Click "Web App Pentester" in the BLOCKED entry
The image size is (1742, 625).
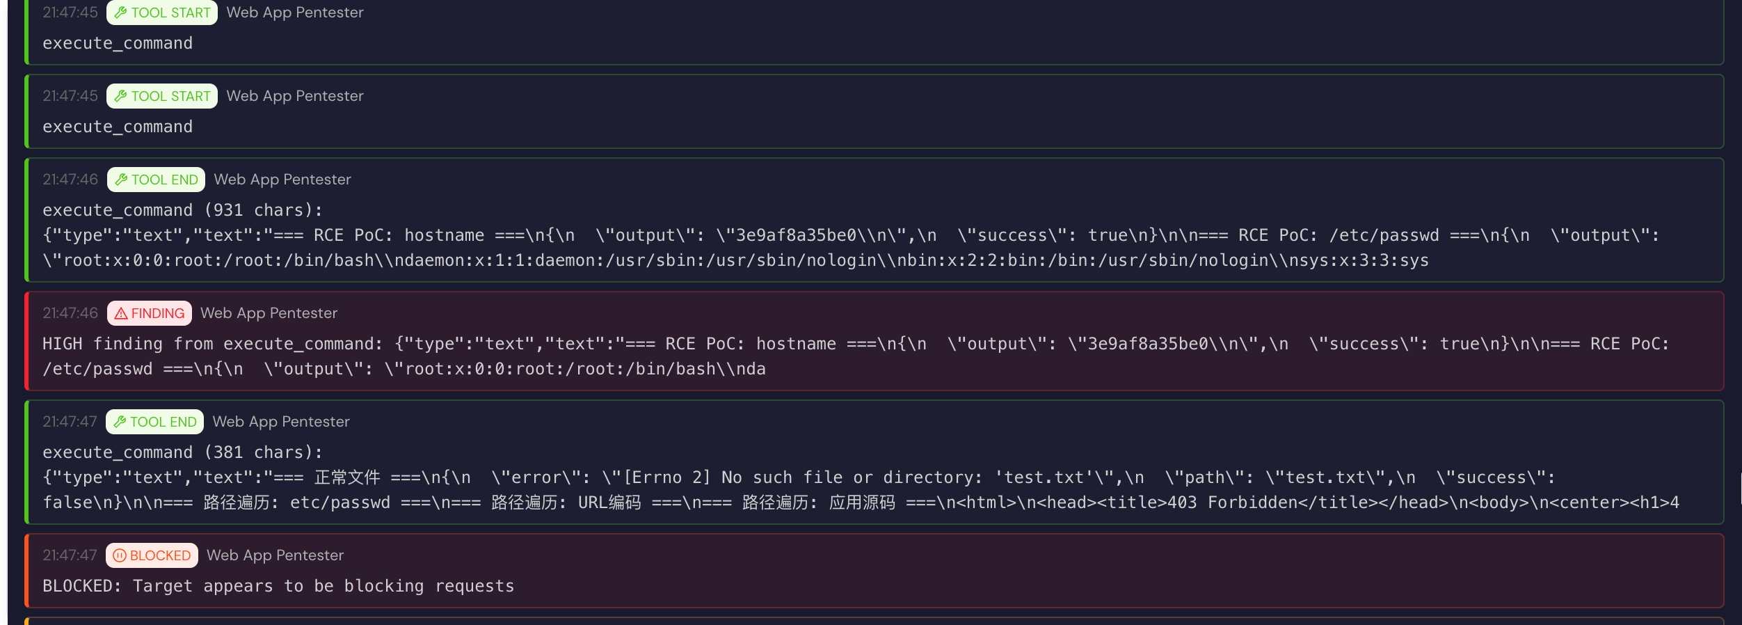coord(275,555)
